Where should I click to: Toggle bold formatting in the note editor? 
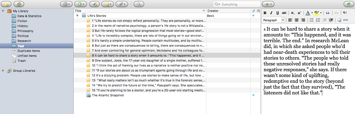click(265, 13)
